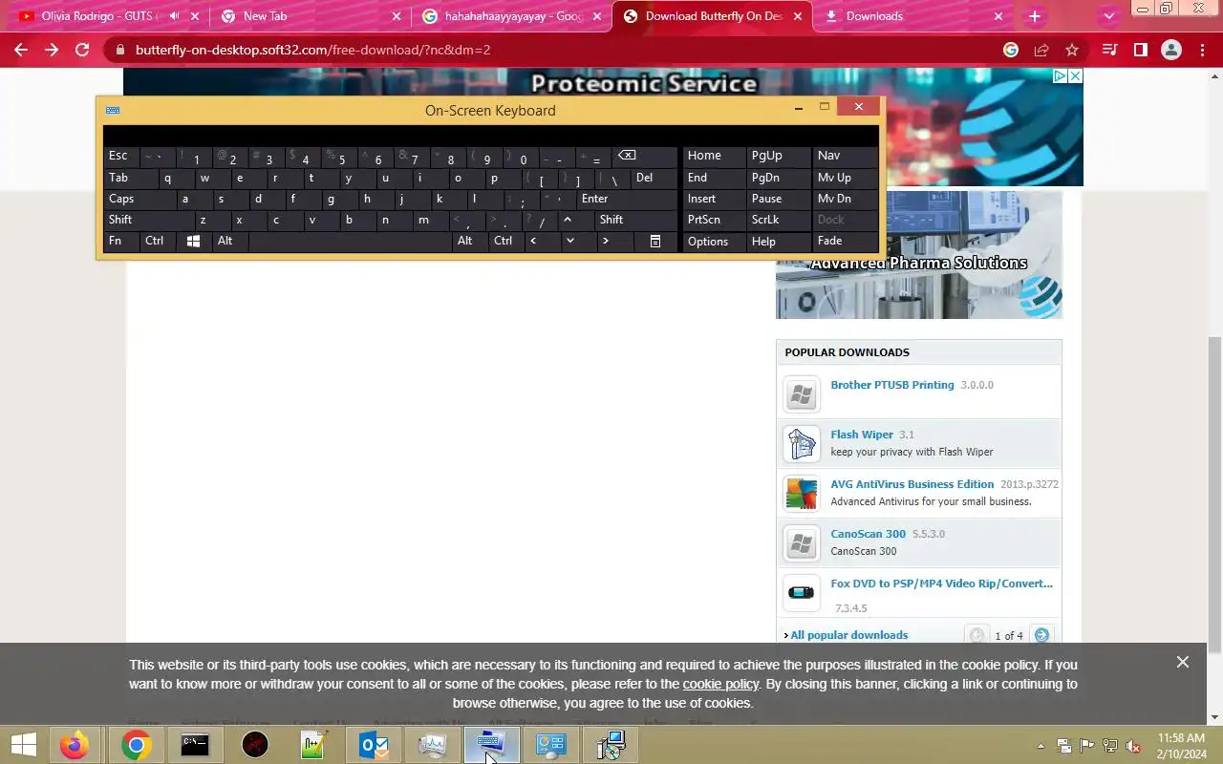This screenshot has width=1223, height=764.
Task: Switch to the Downloads tab
Action: (x=915, y=16)
